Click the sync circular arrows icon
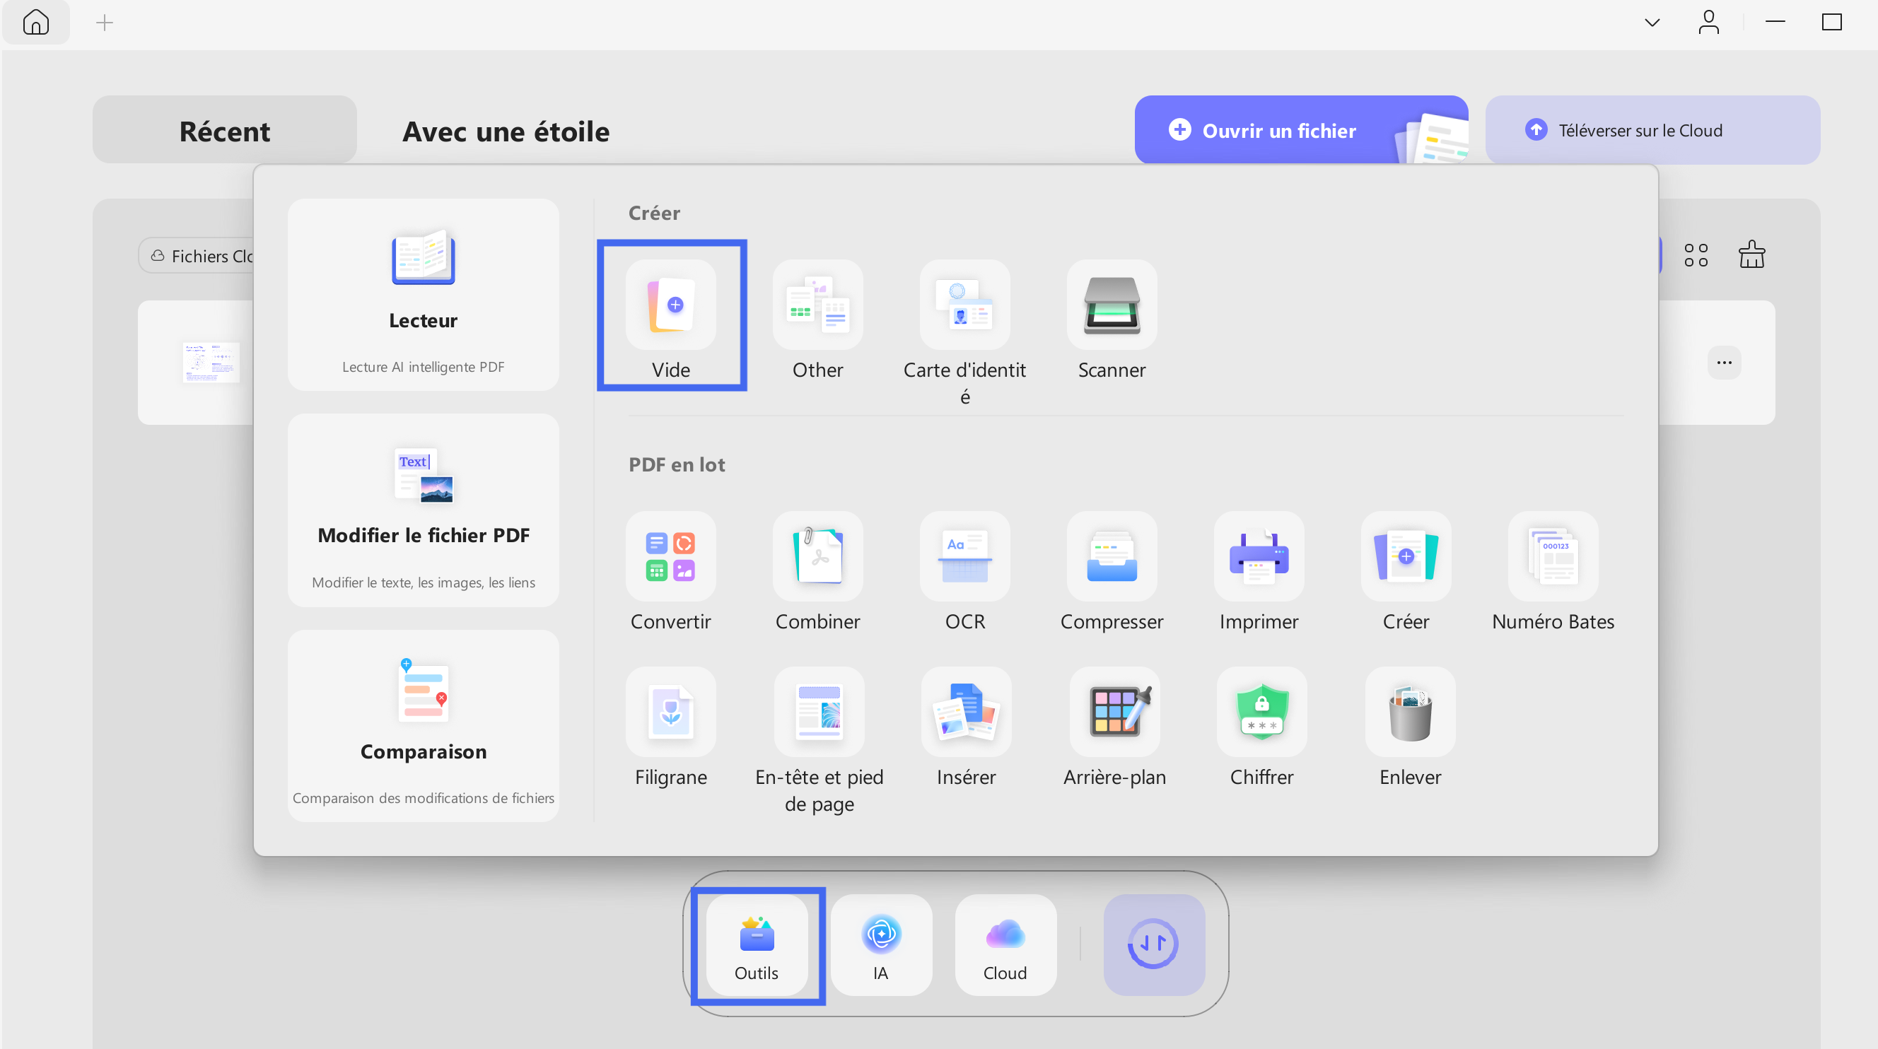Image resolution: width=1878 pixels, height=1049 pixels. pyautogui.click(x=1153, y=945)
